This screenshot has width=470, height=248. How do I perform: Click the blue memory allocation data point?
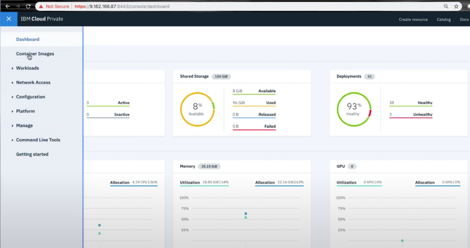[246, 214]
